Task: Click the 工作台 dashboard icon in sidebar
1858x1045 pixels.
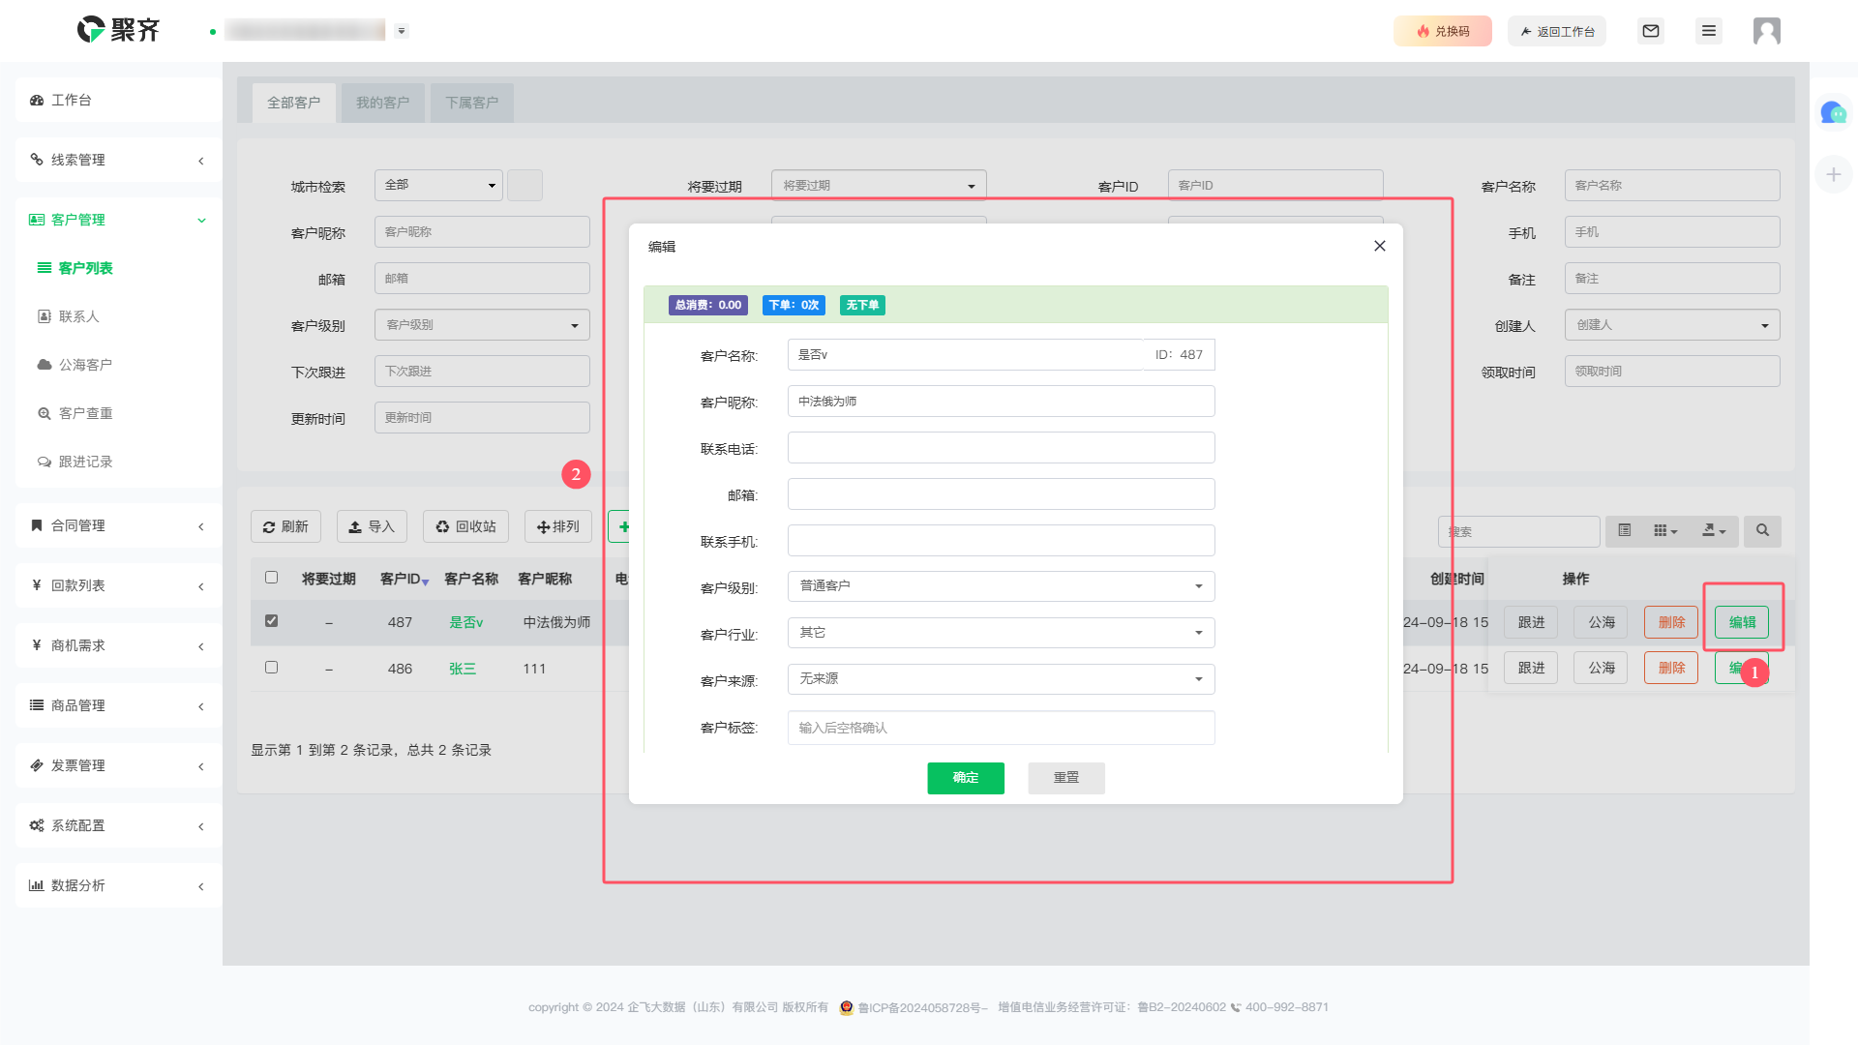Action: click(37, 101)
